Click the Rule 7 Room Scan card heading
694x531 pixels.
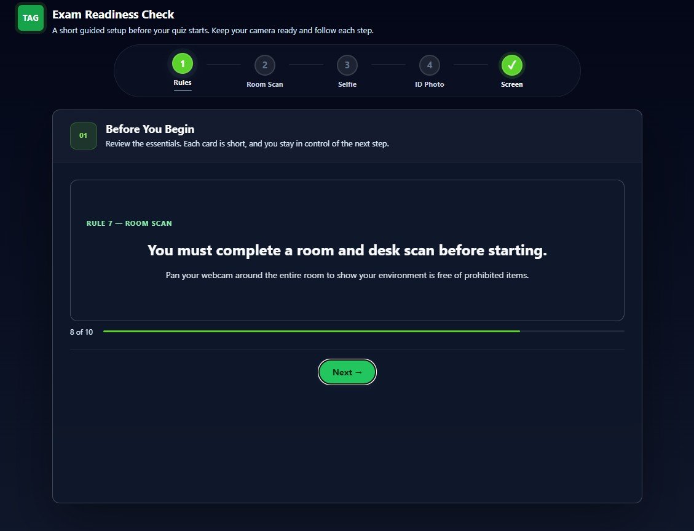click(x=129, y=223)
